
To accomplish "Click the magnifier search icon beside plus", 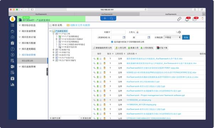I will click(x=112, y=18).
